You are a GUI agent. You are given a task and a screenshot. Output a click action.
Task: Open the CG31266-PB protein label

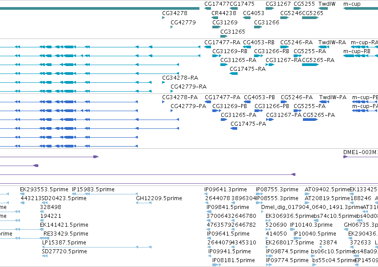coord(272,106)
